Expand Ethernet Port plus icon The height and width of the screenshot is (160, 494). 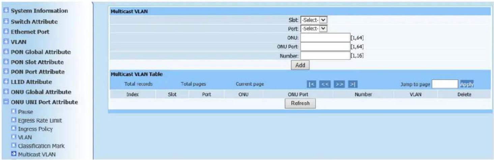[x=6, y=32]
